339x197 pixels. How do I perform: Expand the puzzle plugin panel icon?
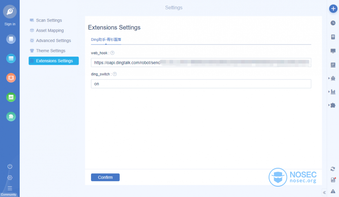[333, 105]
